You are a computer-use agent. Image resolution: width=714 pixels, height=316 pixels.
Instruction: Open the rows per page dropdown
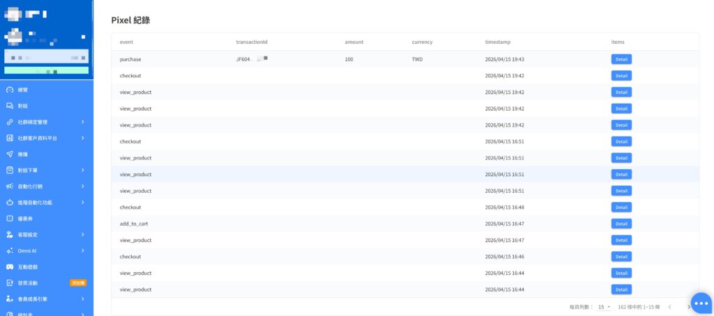tap(604, 307)
